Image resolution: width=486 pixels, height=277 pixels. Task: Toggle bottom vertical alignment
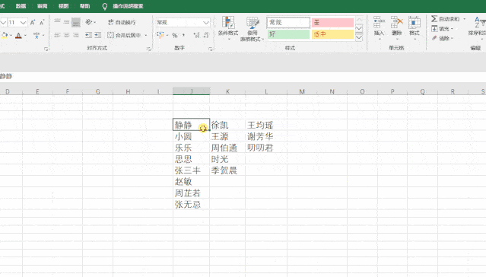(75, 22)
